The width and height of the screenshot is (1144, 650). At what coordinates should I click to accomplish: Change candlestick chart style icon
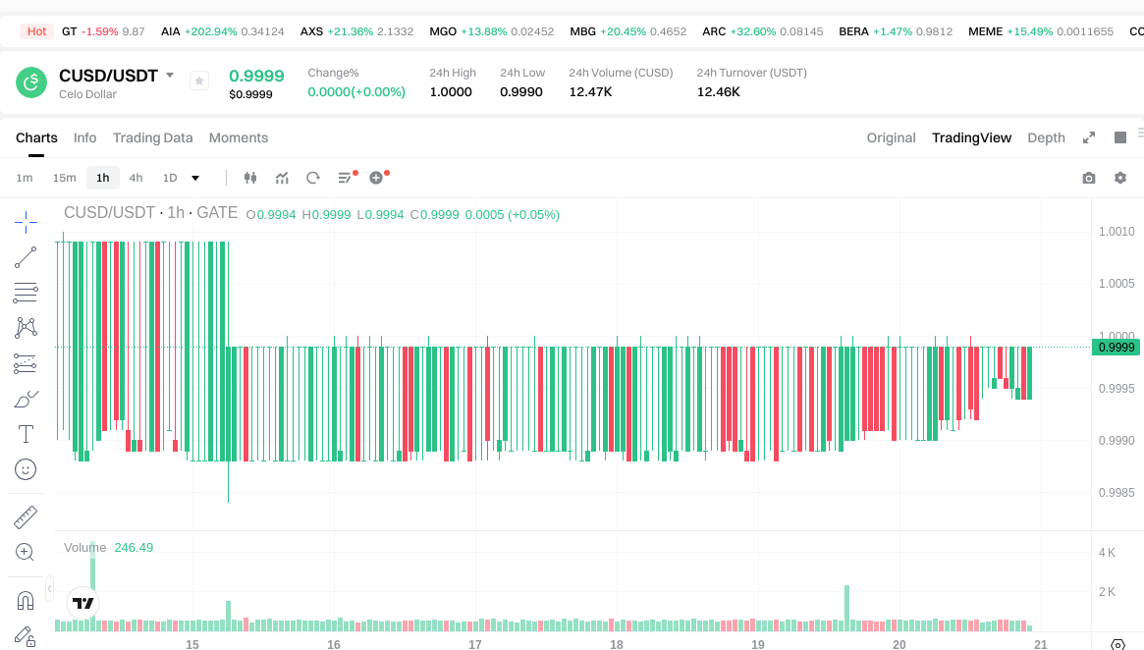click(249, 178)
